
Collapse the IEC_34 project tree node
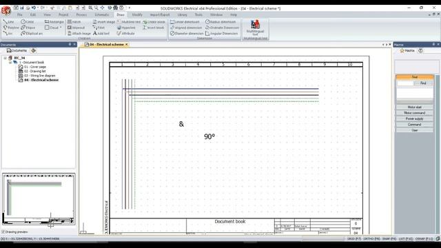5,58
